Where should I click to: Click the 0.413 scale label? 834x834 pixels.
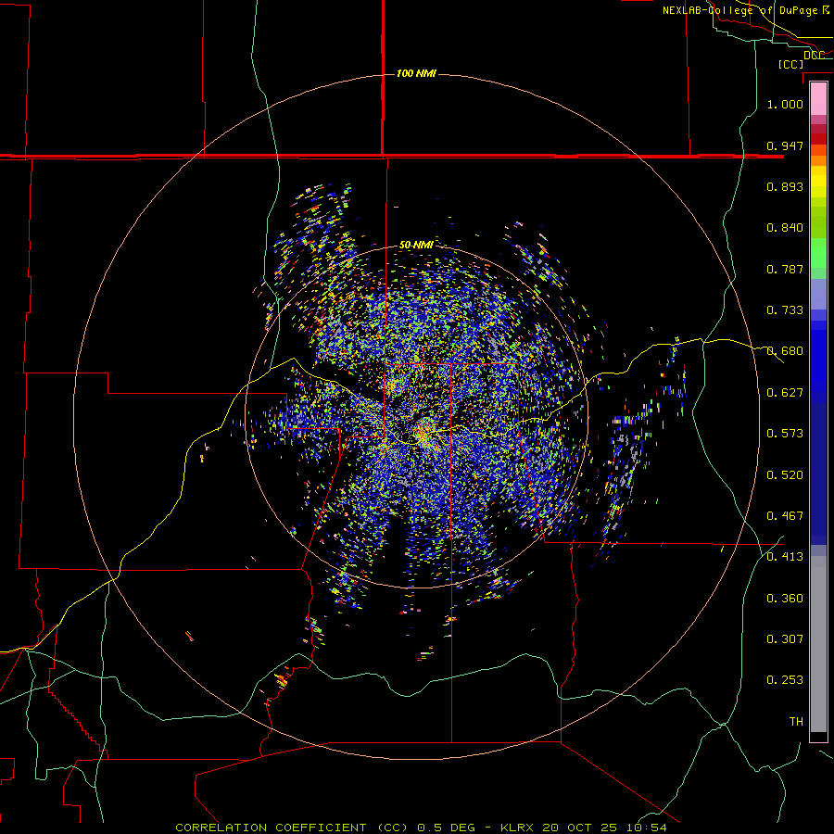(x=785, y=557)
